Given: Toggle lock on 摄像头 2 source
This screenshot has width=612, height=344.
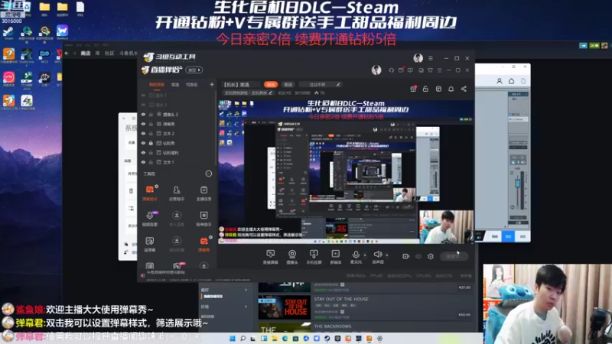Looking at the screenshot, I should tap(151, 114).
